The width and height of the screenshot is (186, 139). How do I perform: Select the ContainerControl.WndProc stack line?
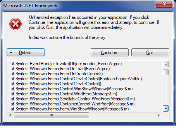(72, 104)
